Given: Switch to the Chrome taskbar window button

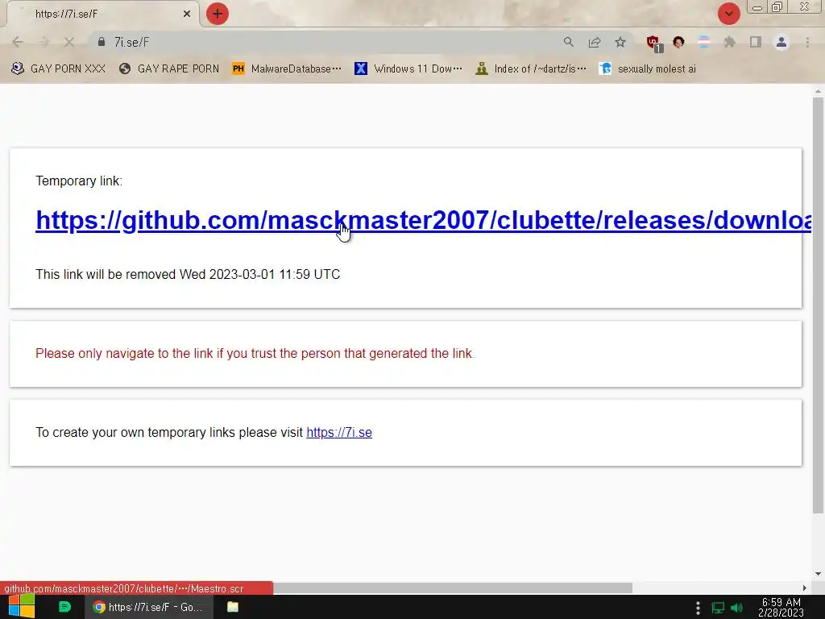Looking at the screenshot, I should (x=149, y=607).
